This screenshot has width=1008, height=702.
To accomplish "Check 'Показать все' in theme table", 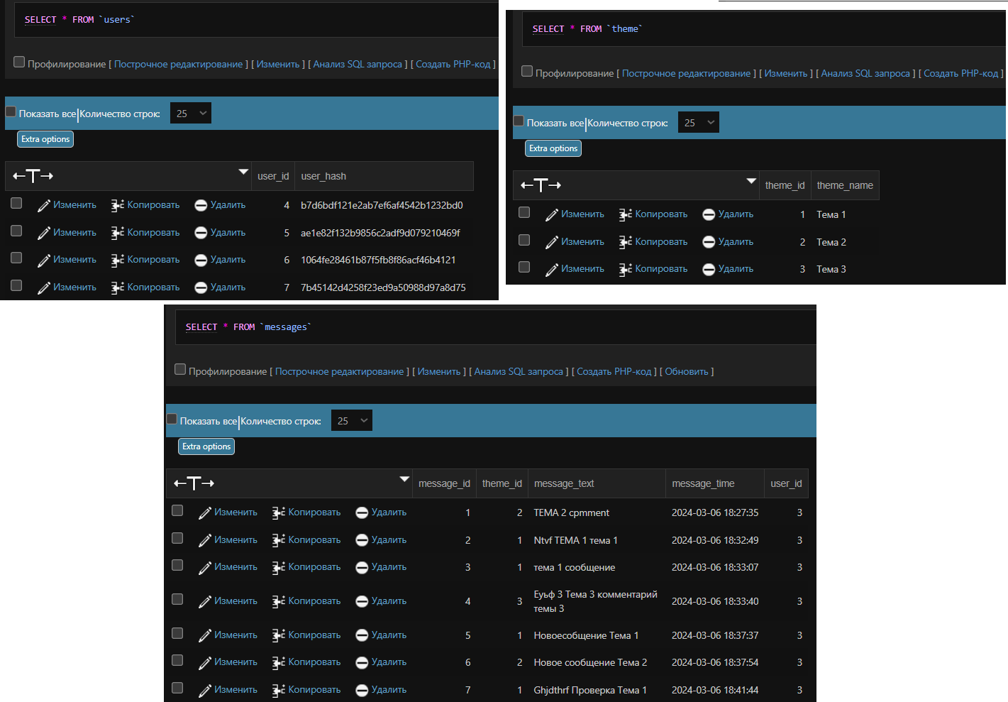I will [519, 121].
